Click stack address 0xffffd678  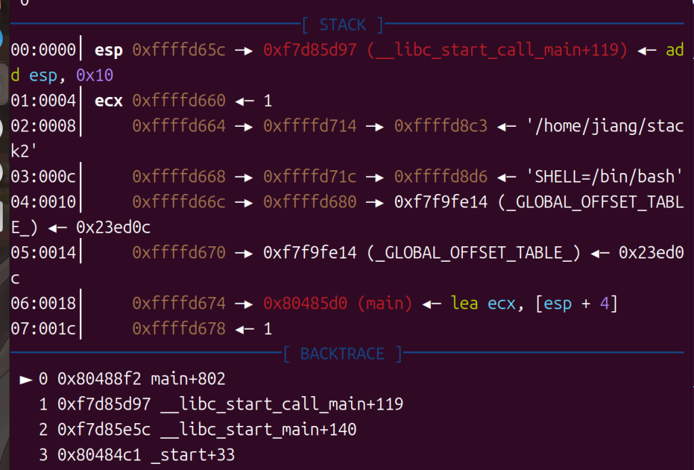(x=179, y=329)
